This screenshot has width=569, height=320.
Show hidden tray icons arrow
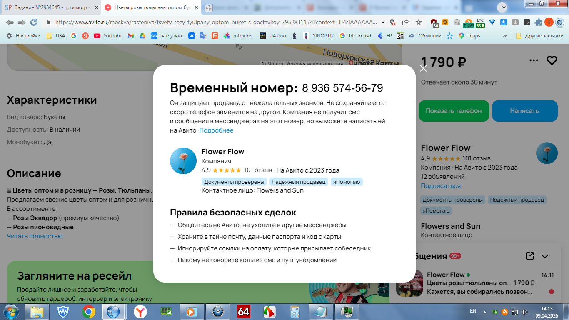pos(484,311)
